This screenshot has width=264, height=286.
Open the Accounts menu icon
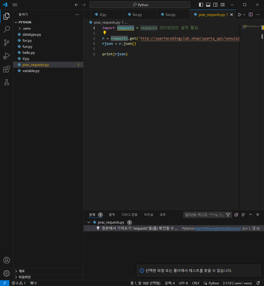7,260
